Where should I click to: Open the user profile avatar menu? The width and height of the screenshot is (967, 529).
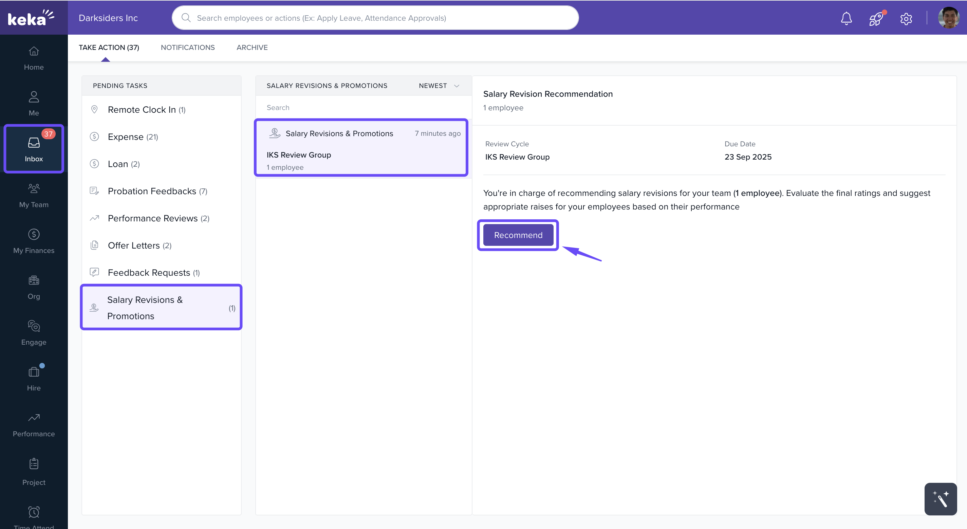948,18
